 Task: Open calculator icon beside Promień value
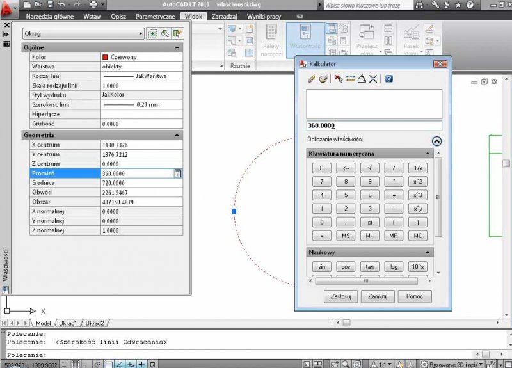click(x=178, y=173)
